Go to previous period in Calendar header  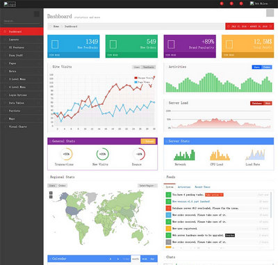111,259
